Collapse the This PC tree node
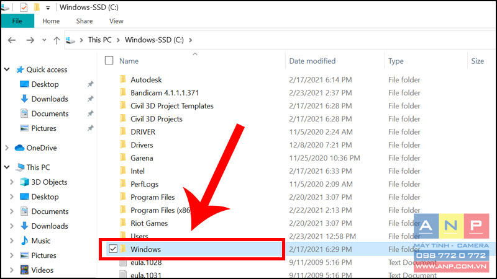497x279 pixels. (7, 167)
